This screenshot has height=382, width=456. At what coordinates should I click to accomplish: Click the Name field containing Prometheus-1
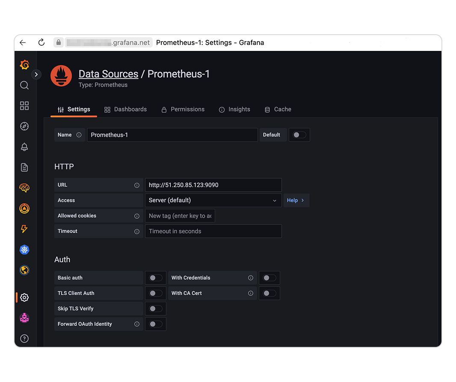pos(172,135)
